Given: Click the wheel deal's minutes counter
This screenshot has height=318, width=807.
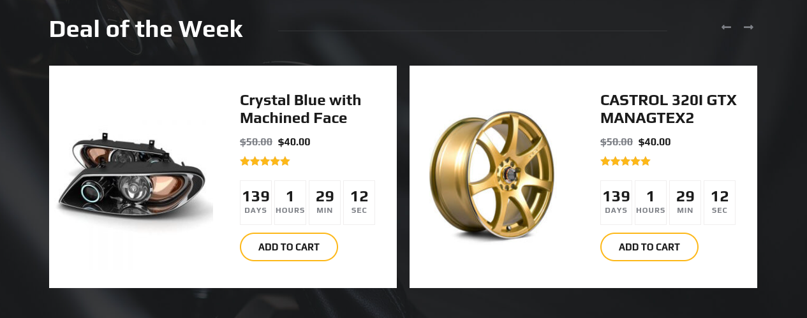Looking at the screenshot, I should [x=685, y=203].
